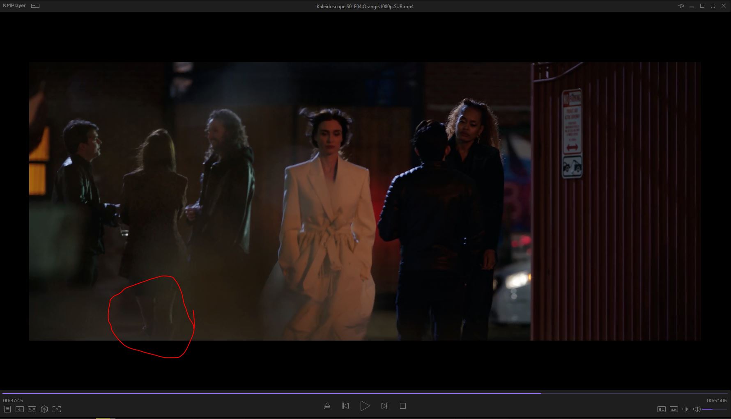The image size is (731, 419).
Task: Click the screen capture frame icon
Action: 57,409
